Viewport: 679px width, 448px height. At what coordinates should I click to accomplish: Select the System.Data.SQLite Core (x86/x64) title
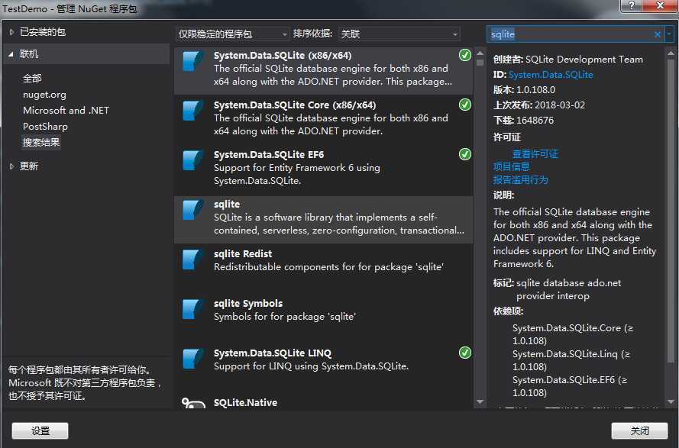click(295, 105)
